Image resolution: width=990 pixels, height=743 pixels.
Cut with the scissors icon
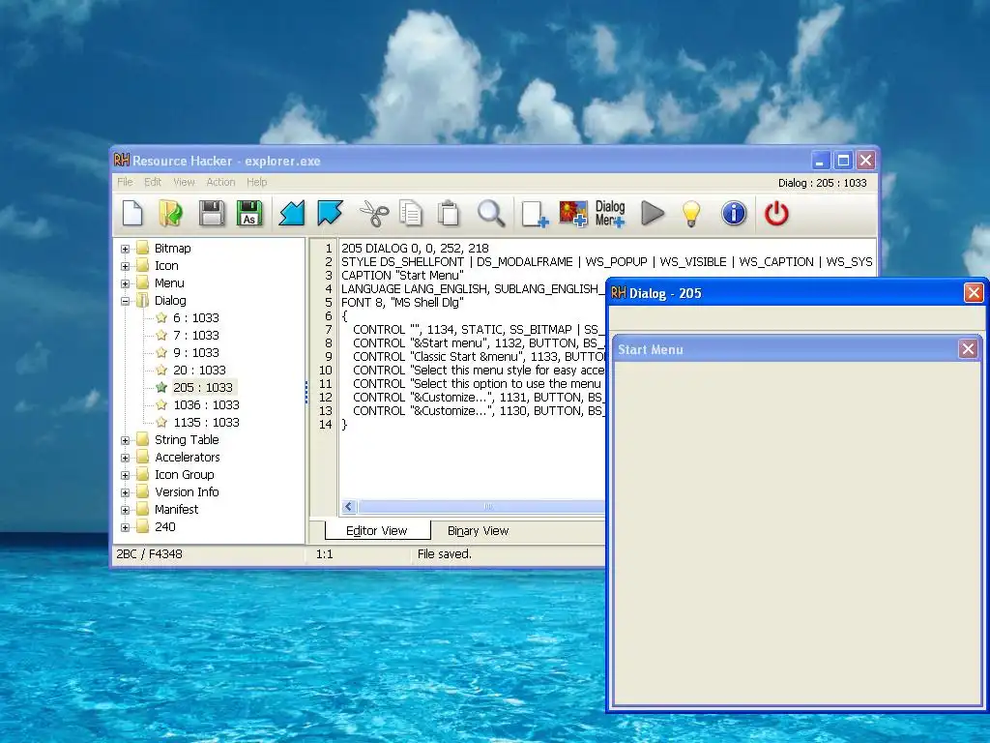coord(374,213)
